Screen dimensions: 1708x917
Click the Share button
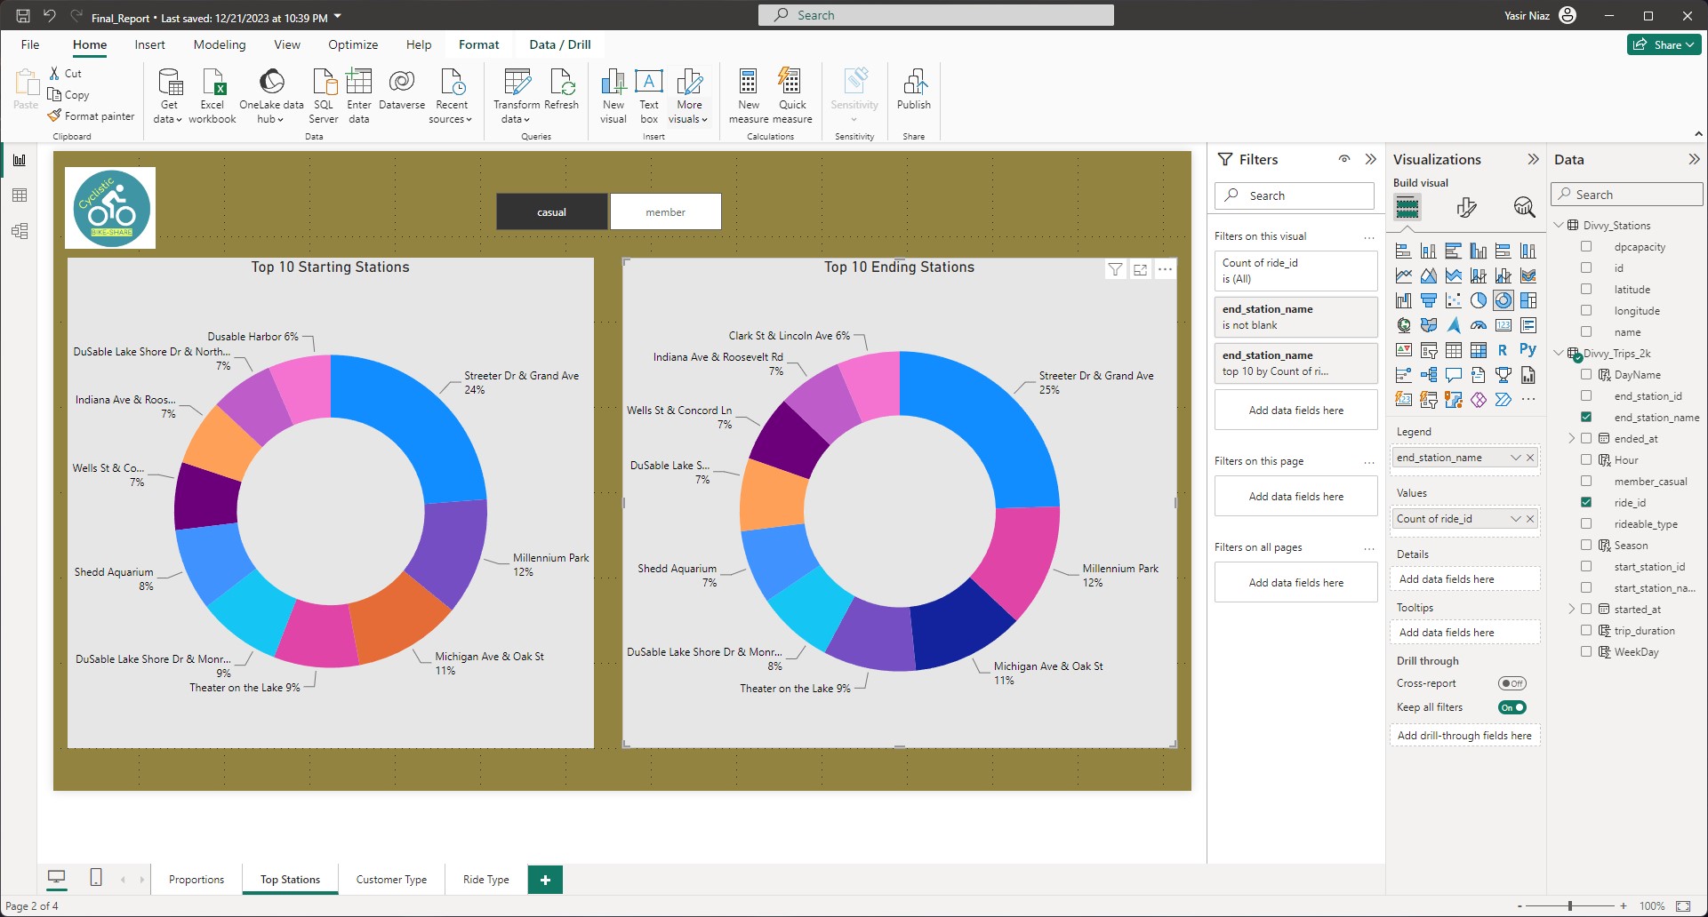(1664, 44)
